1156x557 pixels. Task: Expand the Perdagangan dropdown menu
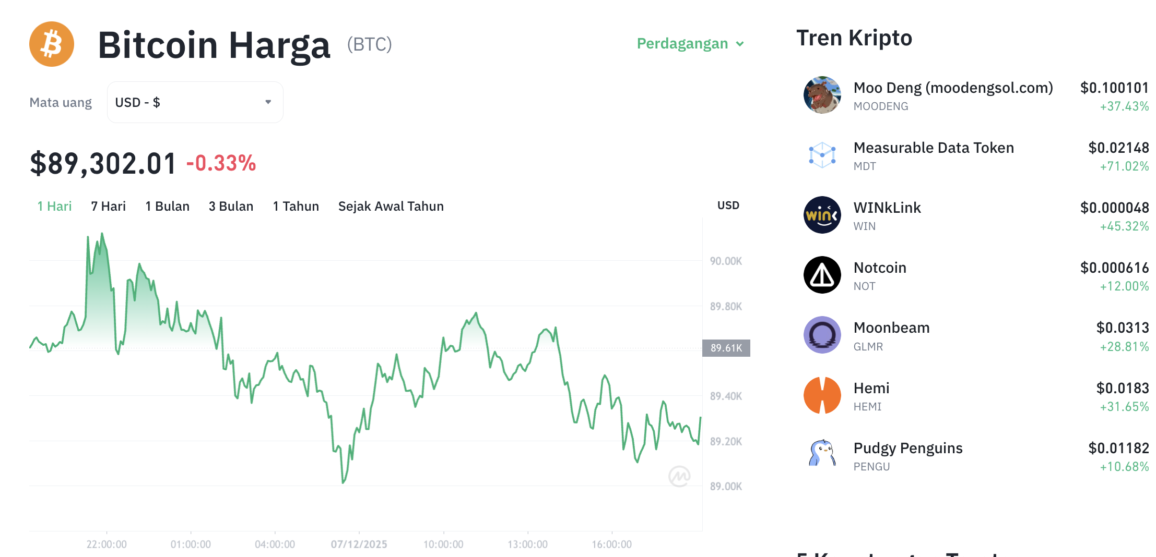[x=690, y=44]
